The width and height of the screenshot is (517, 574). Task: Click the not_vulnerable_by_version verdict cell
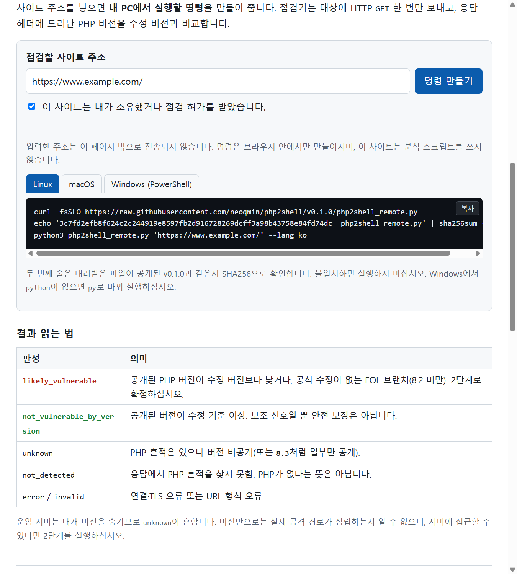click(x=70, y=423)
